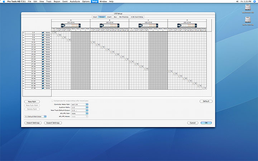Toggle the active checkbox for path 27-28
The height and width of the screenshot is (161, 258).
coord(43,64)
